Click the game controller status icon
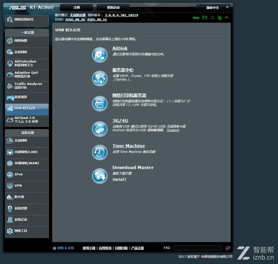This screenshot has height=264, width=278. [204, 18]
